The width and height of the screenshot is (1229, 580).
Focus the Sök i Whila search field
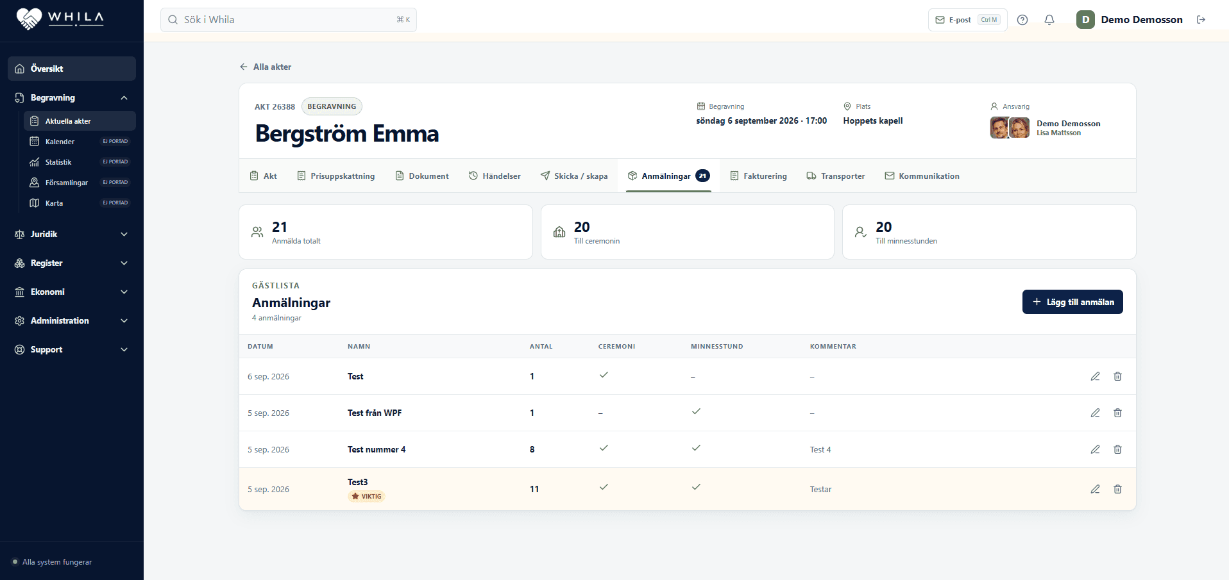click(x=289, y=20)
